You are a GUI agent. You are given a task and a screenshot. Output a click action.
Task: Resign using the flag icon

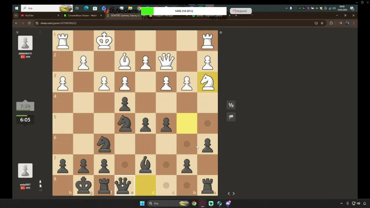[x=231, y=117]
